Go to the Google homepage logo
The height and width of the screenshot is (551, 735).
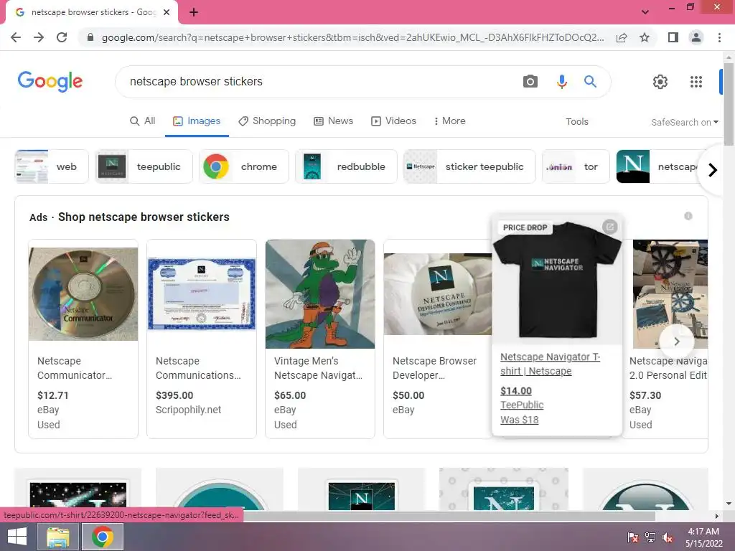(50, 82)
